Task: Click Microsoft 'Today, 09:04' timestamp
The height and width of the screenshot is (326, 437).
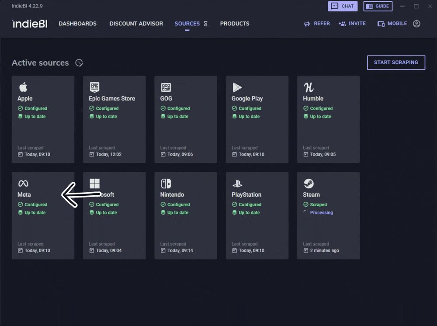Action: [109, 250]
